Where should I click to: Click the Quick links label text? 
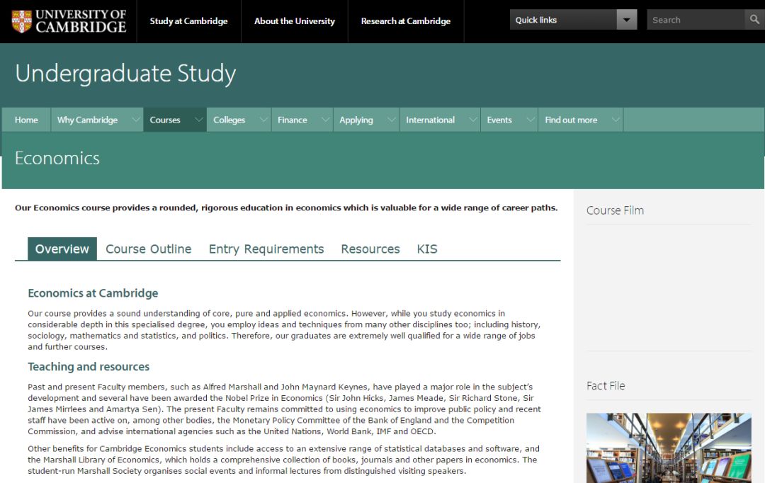pos(535,20)
